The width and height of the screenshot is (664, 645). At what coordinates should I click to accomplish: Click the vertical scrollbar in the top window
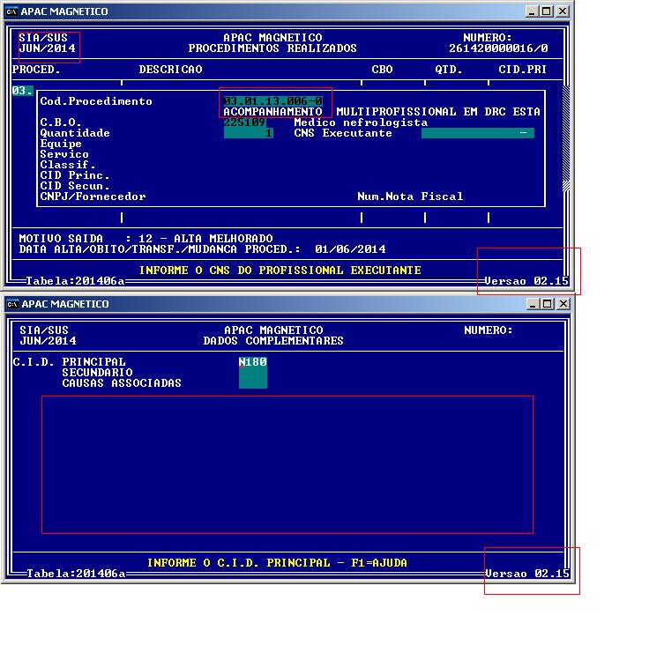(x=566, y=137)
